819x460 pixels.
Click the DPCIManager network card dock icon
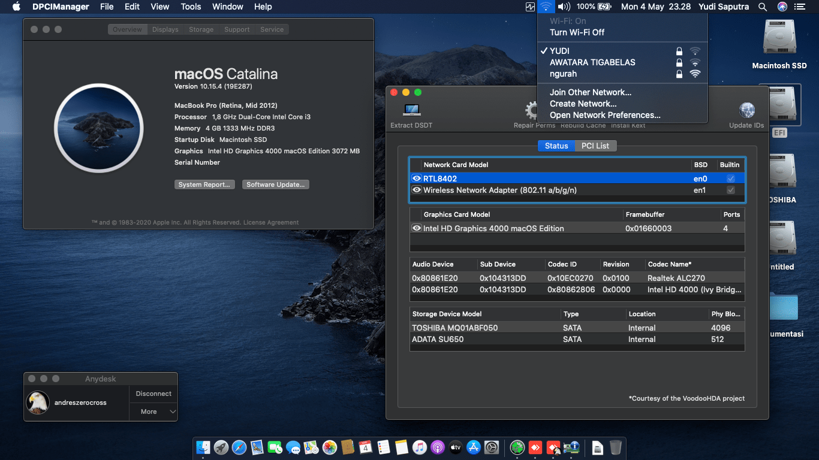point(571,447)
